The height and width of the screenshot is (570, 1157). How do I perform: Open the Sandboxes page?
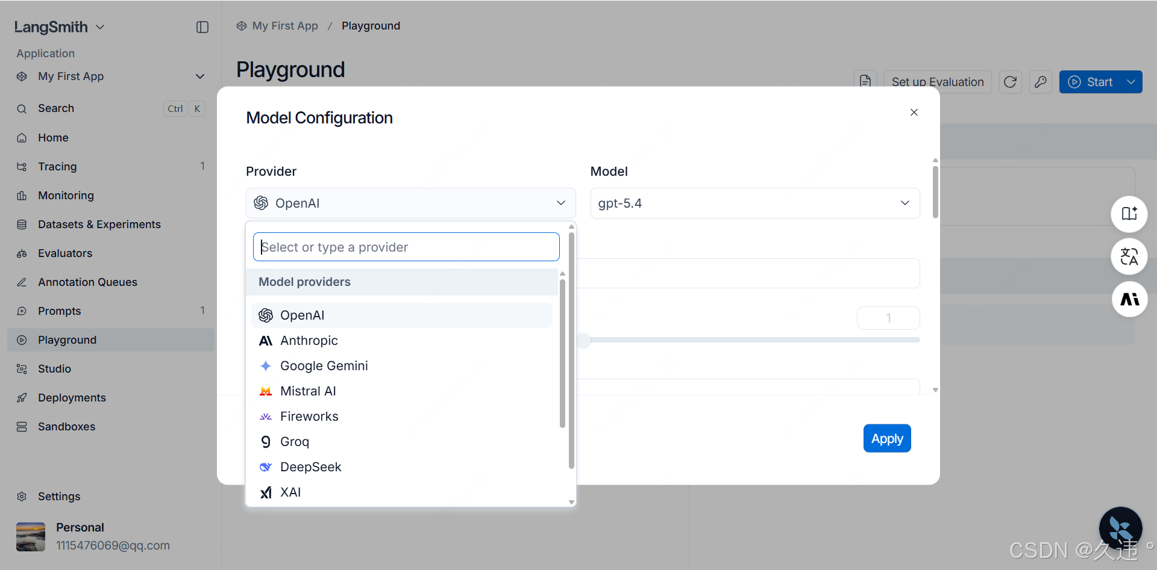(111, 427)
